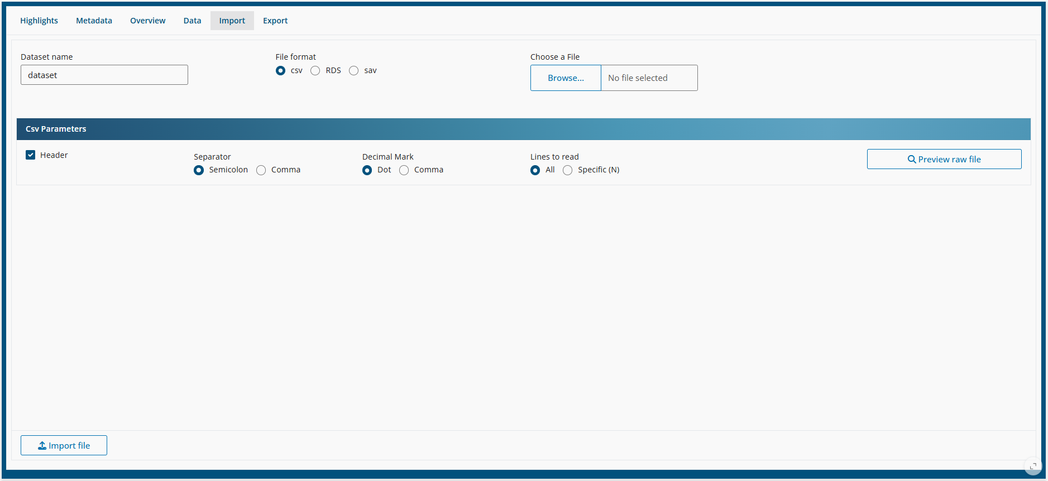This screenshot has width=1048, height=481.
Task: Select Specific (N) lines to read
Action: [x=568, y=170]
